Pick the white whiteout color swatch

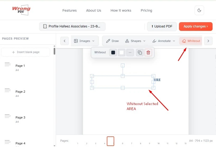(x=122, y=53)
